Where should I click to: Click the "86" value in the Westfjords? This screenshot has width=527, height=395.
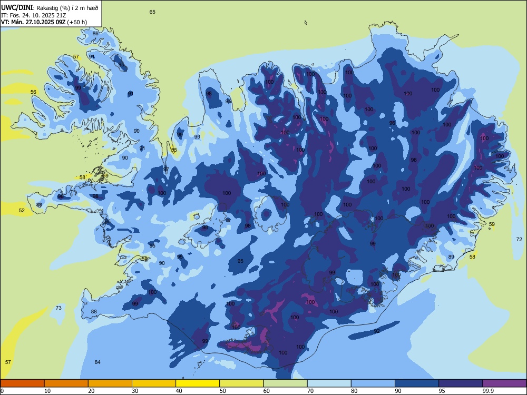click(95, 33)
